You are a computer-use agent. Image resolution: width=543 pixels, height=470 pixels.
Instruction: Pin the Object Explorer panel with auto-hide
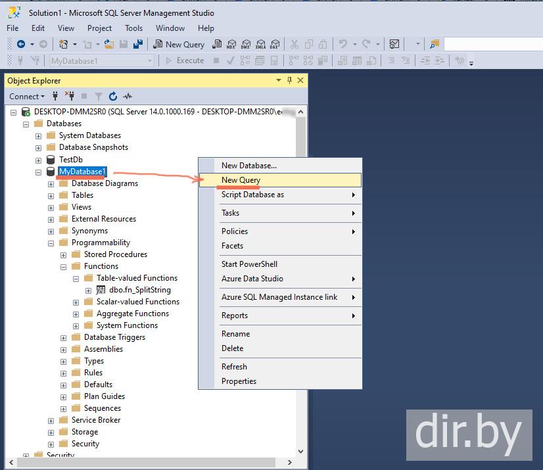click(289, 81)
